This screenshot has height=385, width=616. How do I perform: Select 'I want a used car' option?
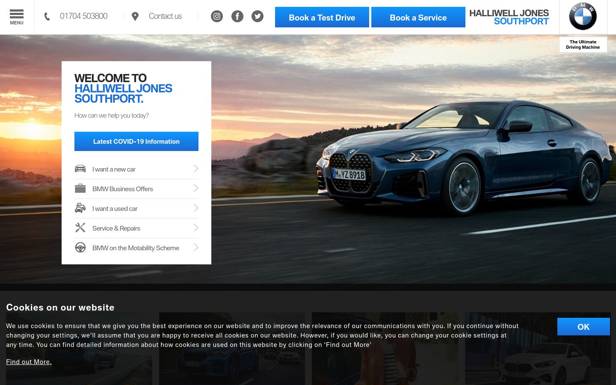(136, 208)
